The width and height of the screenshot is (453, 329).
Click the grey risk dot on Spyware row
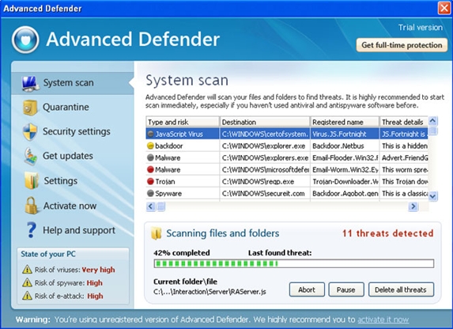tap(150, 193)
